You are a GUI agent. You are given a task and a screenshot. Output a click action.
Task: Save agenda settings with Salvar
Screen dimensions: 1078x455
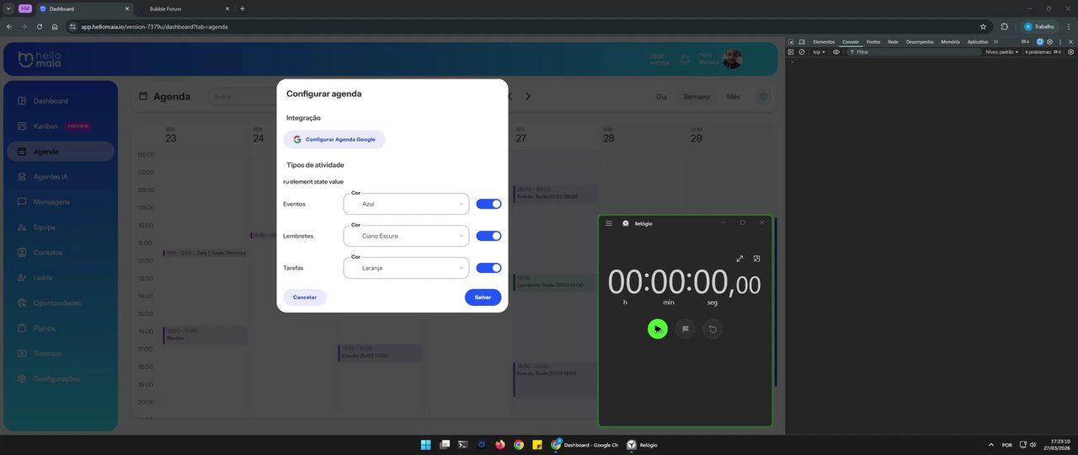click(x=483, y=297)
